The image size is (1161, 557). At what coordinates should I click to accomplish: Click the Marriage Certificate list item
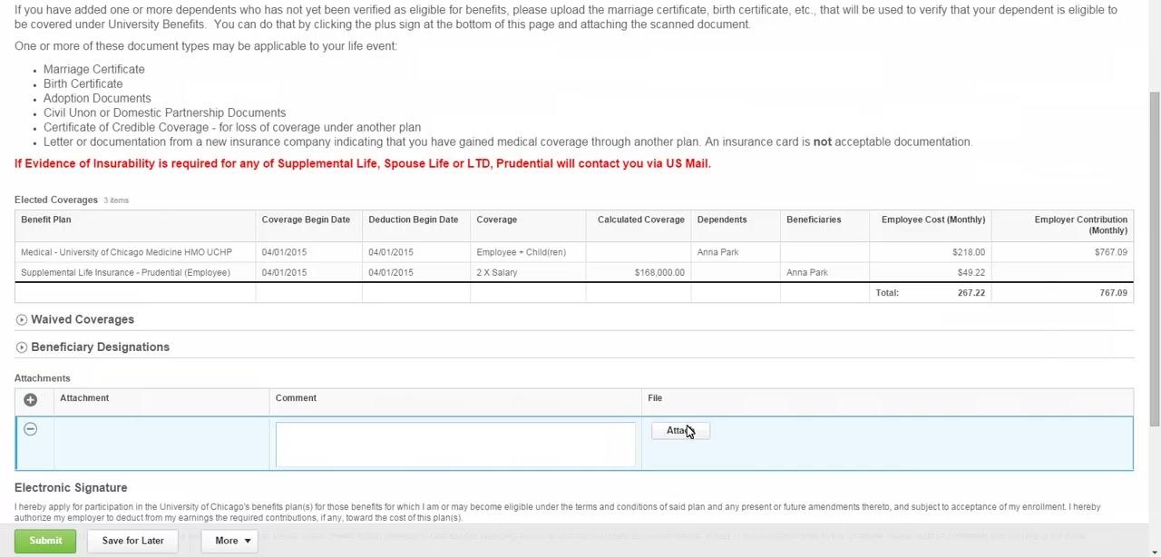click(x=94, y=69)
